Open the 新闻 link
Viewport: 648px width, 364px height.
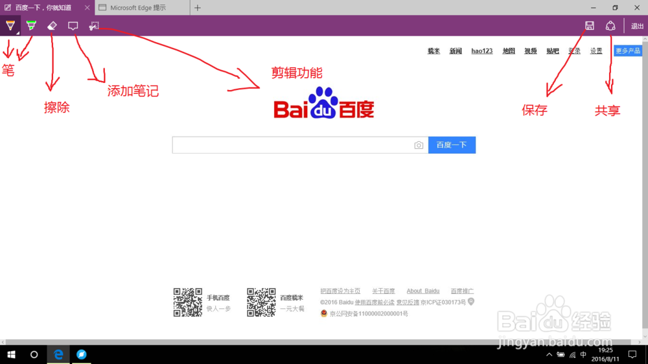(456, 51)
